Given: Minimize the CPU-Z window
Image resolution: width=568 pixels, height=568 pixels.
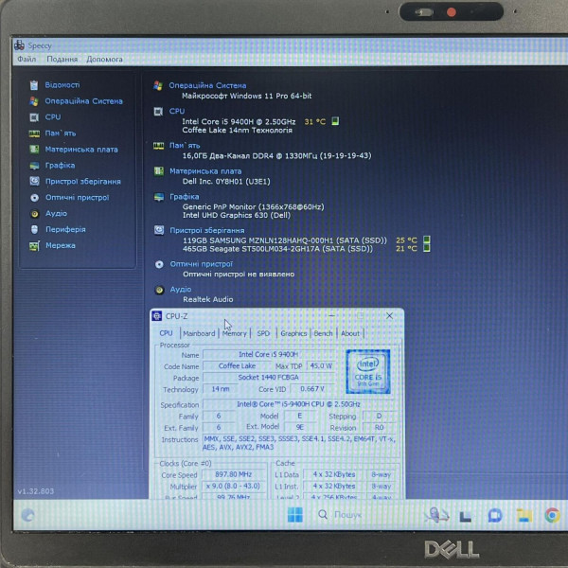Looking at the screenshot, I should click(x=331, y=316).
